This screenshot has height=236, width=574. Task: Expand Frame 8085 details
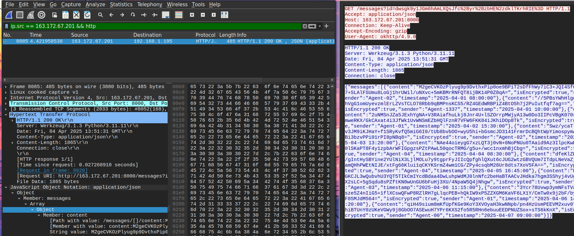[6, 87]
